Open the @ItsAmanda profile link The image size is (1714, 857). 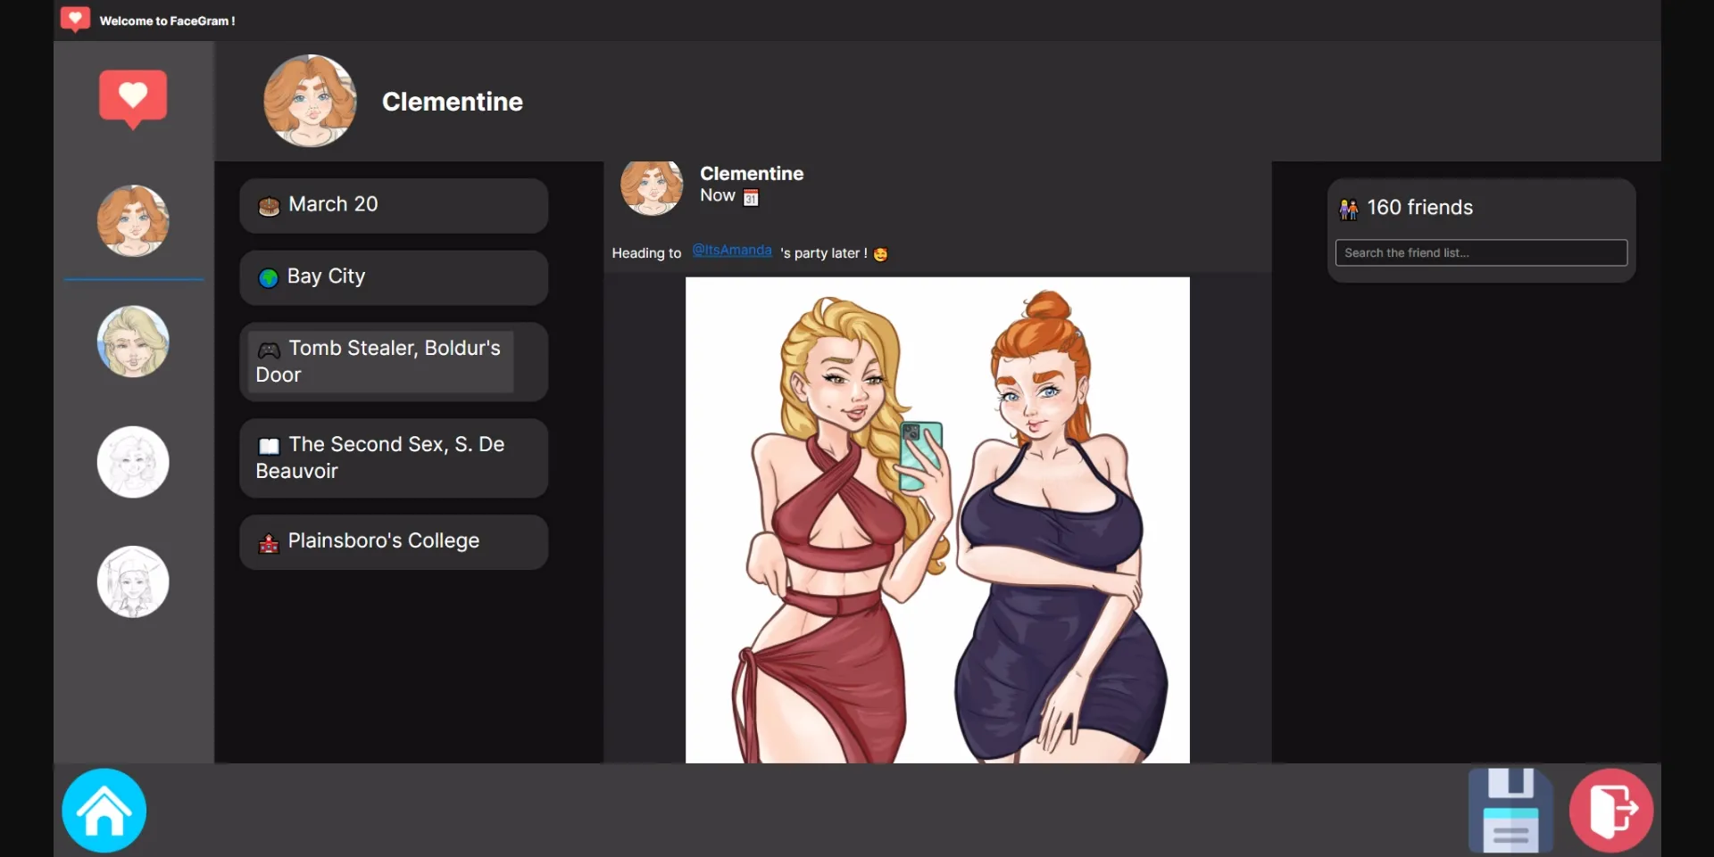(x=732, y=251)
